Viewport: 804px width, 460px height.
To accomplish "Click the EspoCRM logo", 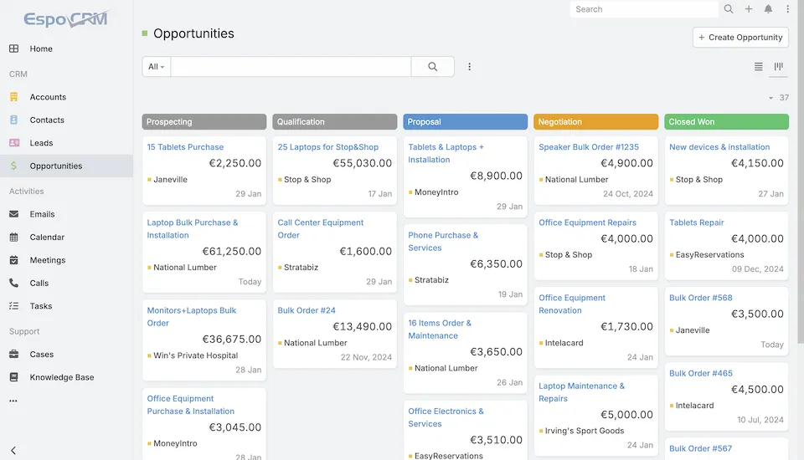I will (65, 18).
